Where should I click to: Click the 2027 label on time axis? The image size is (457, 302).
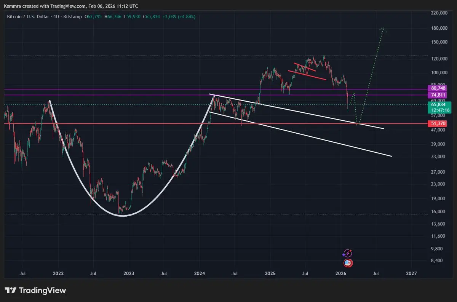(x=411, y=273)
